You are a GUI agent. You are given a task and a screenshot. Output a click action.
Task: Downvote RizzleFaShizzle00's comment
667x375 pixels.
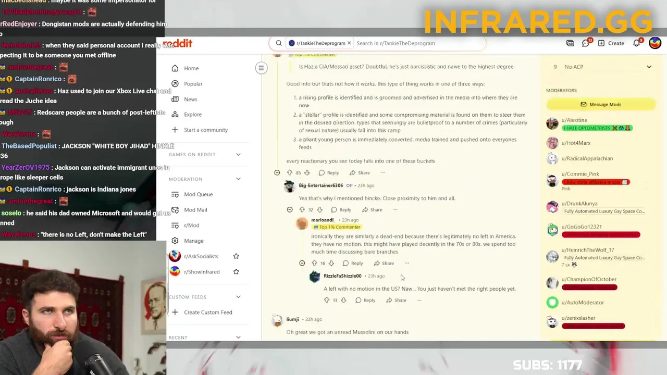[343, 301]
